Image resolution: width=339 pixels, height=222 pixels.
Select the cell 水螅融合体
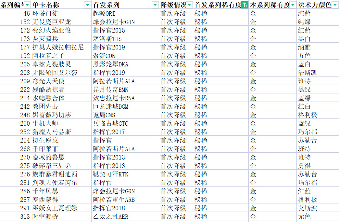[x=61, y=98]
